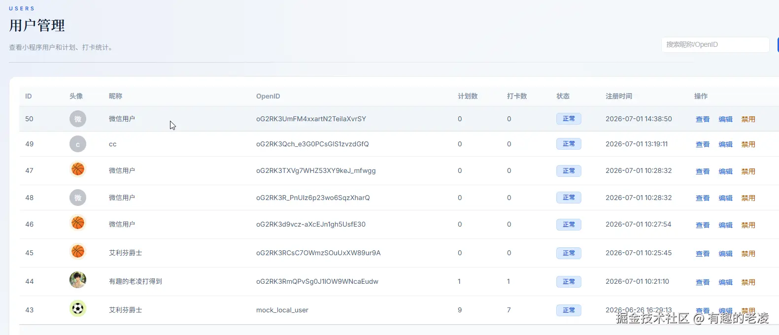The width and height of the screenshot is (779, 335).
Task: Click the basketball avatar in row 47
Action: point(78,169)
